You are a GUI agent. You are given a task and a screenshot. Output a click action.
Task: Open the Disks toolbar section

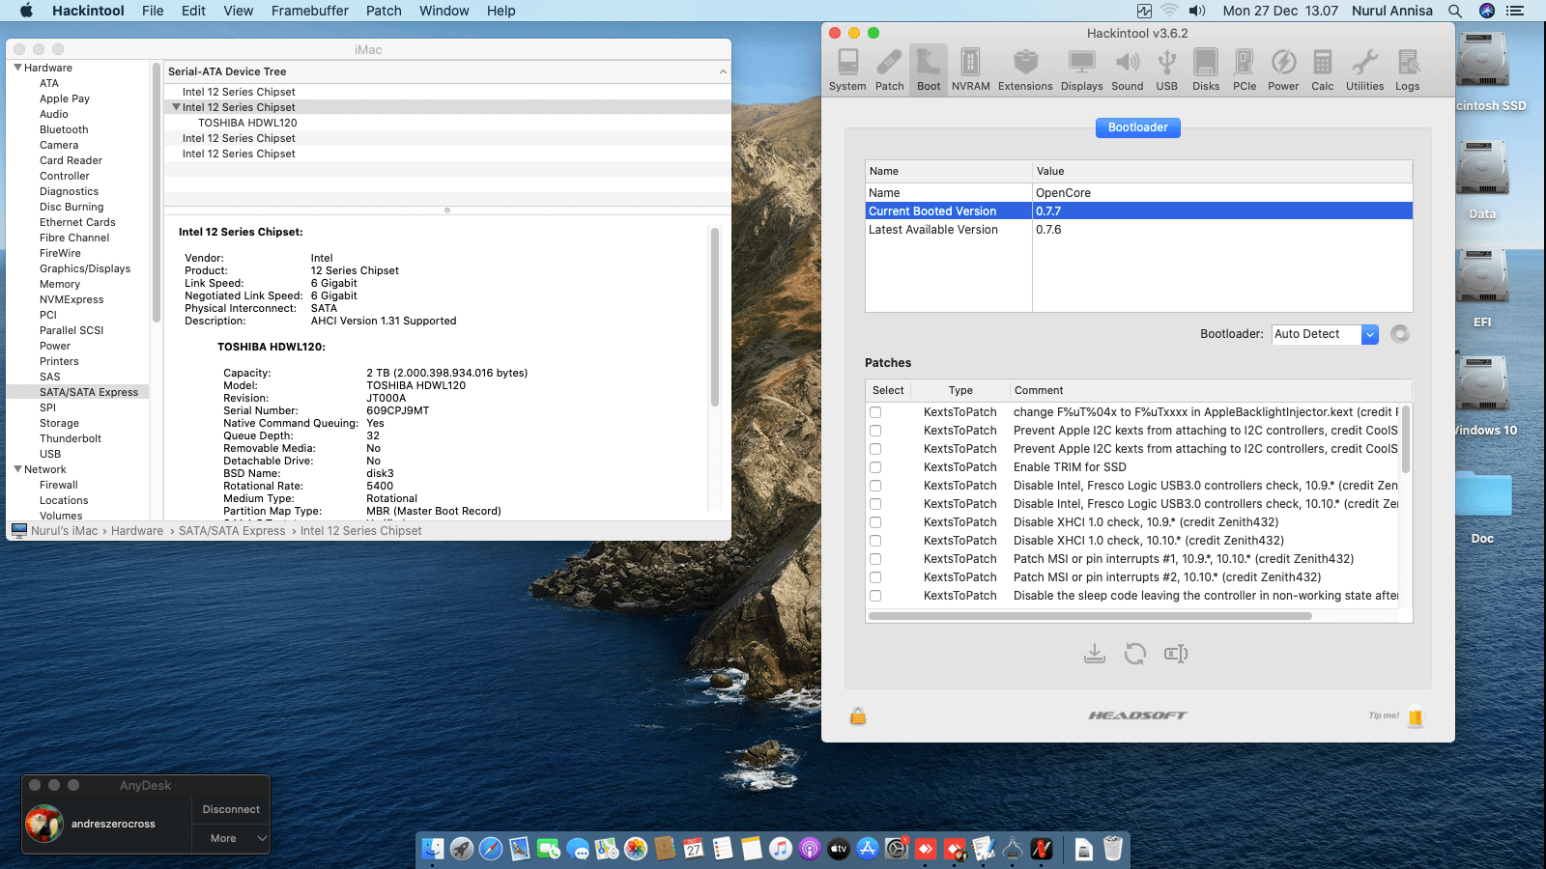pyautogui.click(x=1205, y=70)
